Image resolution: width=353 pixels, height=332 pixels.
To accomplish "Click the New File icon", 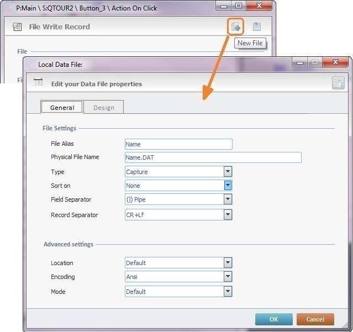I will (236, 27).
